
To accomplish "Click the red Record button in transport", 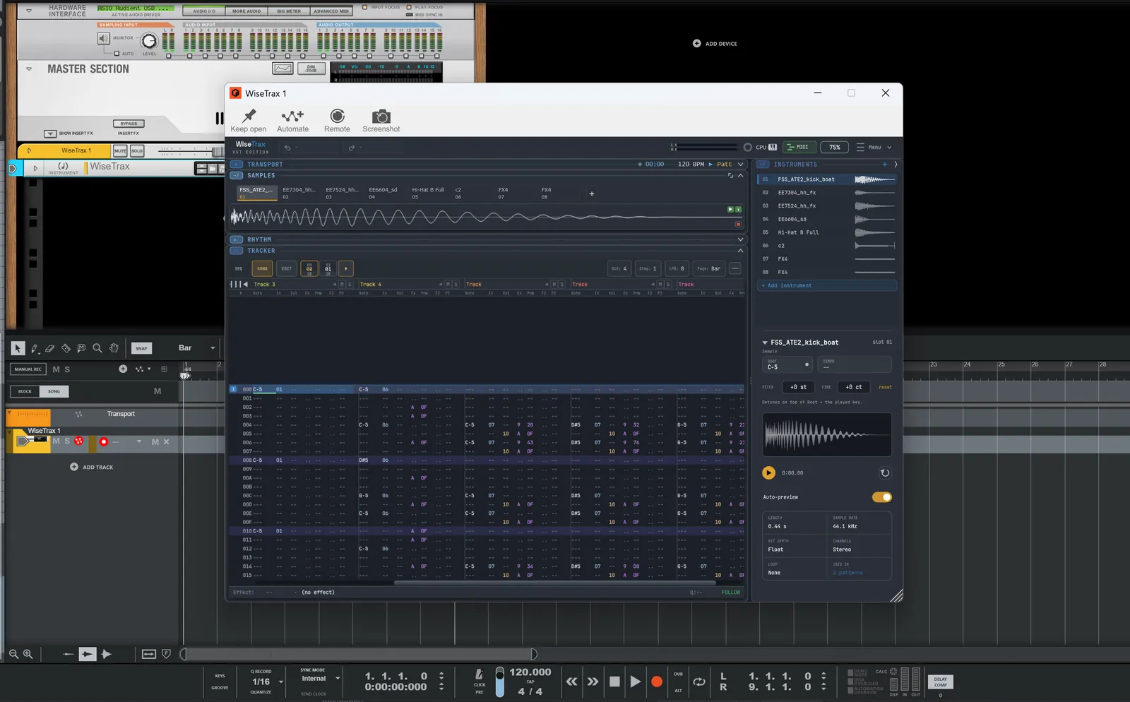I will (657, 682).
